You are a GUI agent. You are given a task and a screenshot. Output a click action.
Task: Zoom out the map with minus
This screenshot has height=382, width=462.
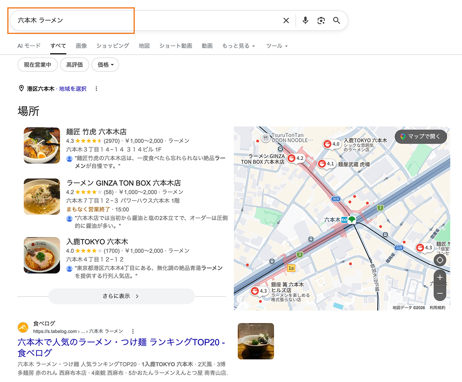point(440,293)
